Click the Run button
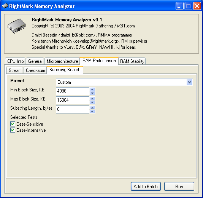The width and height of the screenshot is (203, 198). click(179, 187)
